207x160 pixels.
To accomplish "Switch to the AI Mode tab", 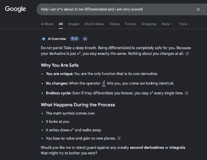I will pyautogui.click(x=47, y=24).
